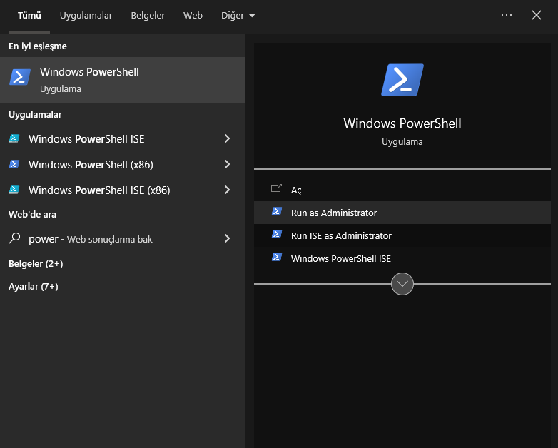Click the Windows PowerShell title in preview pane
This screenshot has width=558, height=448.
(402, 123)
